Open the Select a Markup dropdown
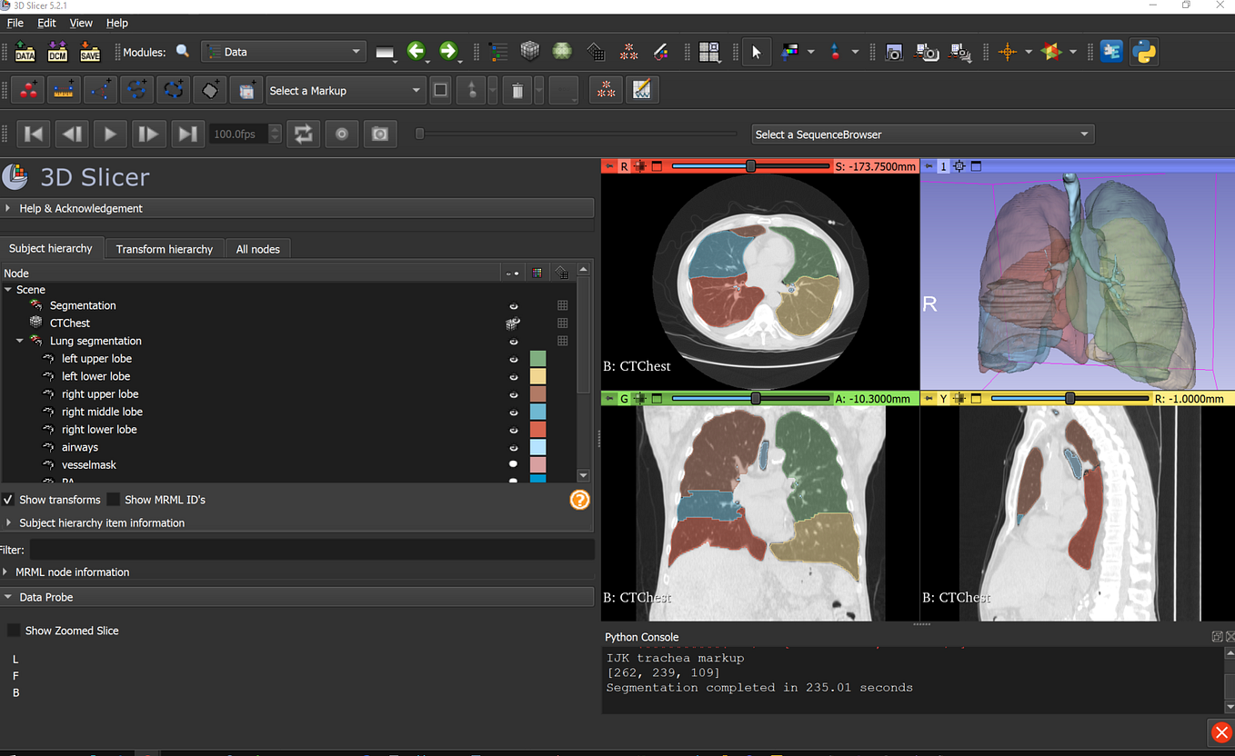 point(346,90)
